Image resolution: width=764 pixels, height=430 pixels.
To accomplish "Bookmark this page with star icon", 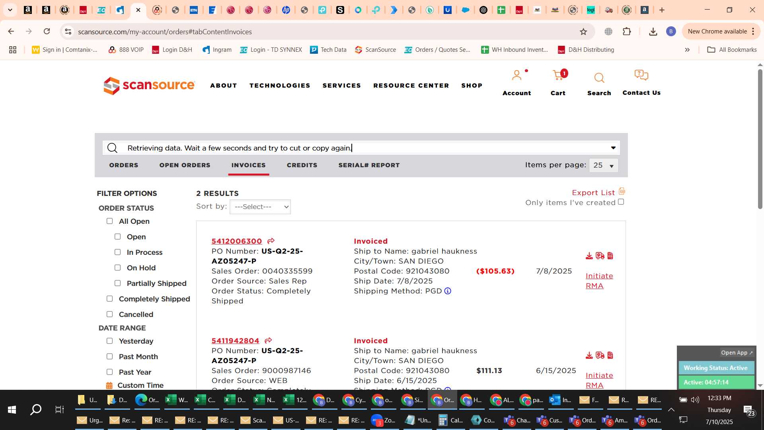I will (x=583, y=31).
